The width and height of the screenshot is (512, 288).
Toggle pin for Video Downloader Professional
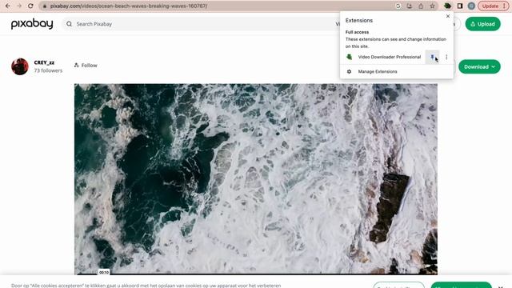click(x=432, y=57)
